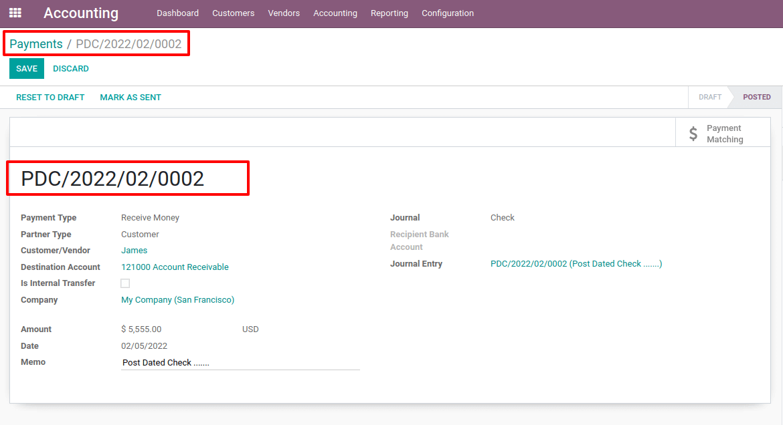Go back to Payments breadcrumb
The width and height of the screenshot is (783, 425).
[36, 44]
